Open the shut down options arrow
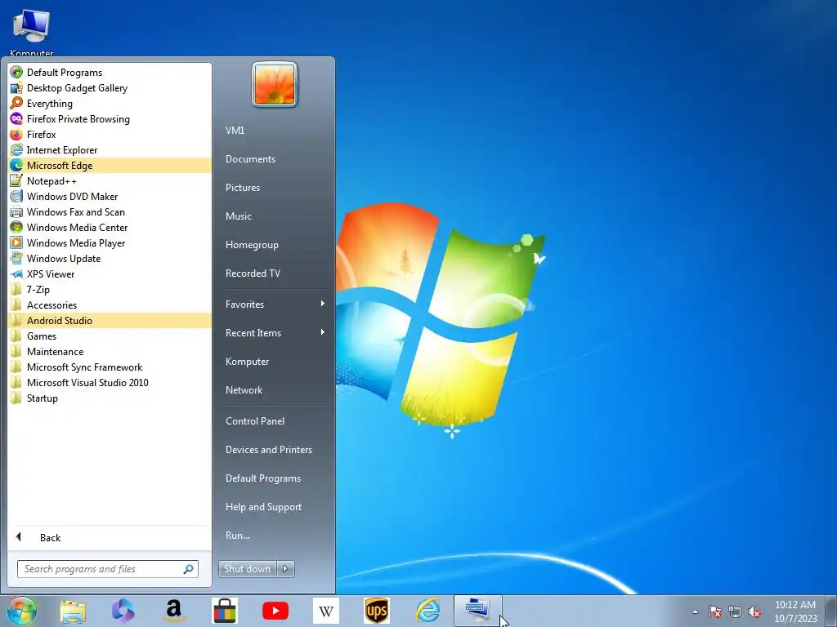 285,569
